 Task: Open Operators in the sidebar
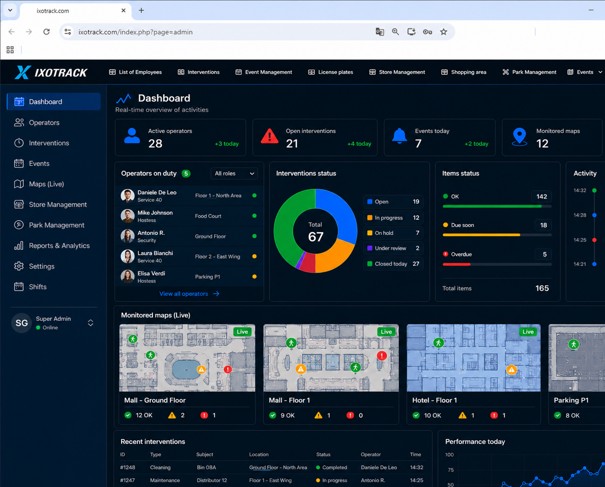[54, 122]
